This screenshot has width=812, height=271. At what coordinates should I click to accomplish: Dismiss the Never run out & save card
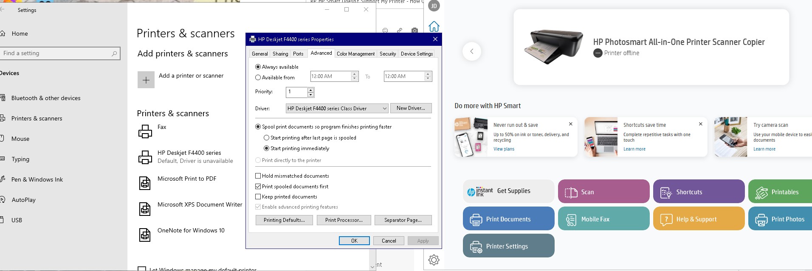click(570, 124)
